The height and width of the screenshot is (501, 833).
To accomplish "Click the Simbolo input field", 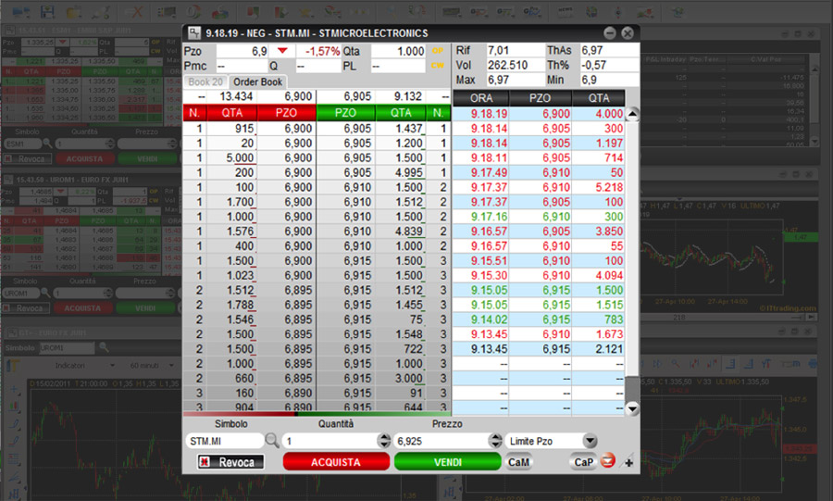I will point(222,441).
